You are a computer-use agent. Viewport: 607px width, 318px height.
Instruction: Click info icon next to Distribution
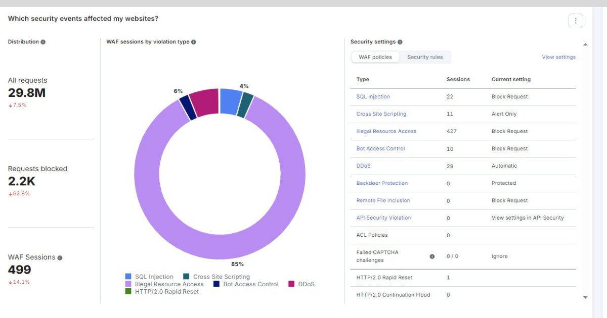[43, 42]
